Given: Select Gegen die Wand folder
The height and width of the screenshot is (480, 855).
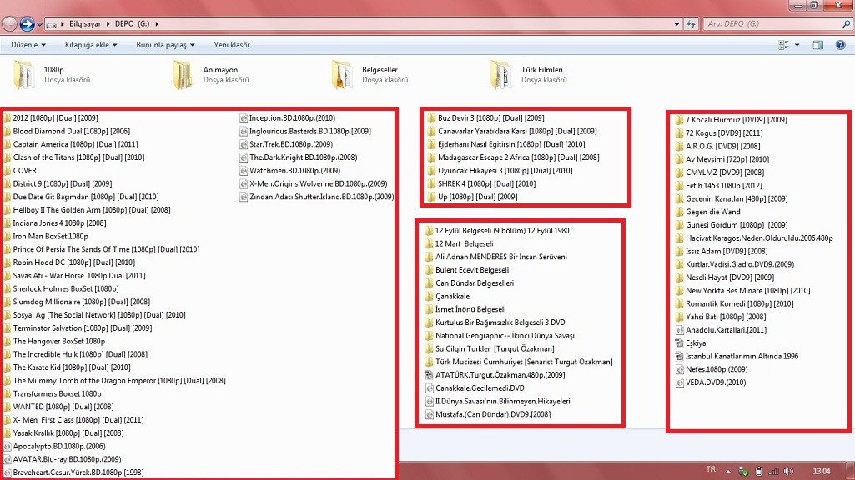Looking at the screenshot, I should pyautogui.click(x=708, y=212).
